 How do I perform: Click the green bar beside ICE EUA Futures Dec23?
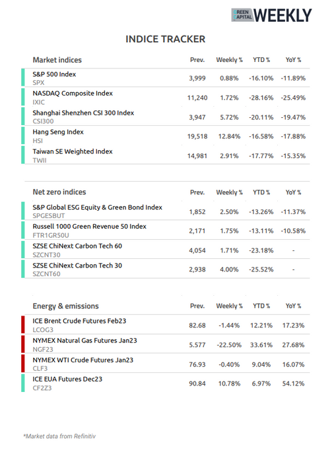point(23,383)
